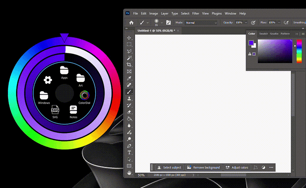Click the Select subject button
306x188 pixels.
(x=169, y=167)
